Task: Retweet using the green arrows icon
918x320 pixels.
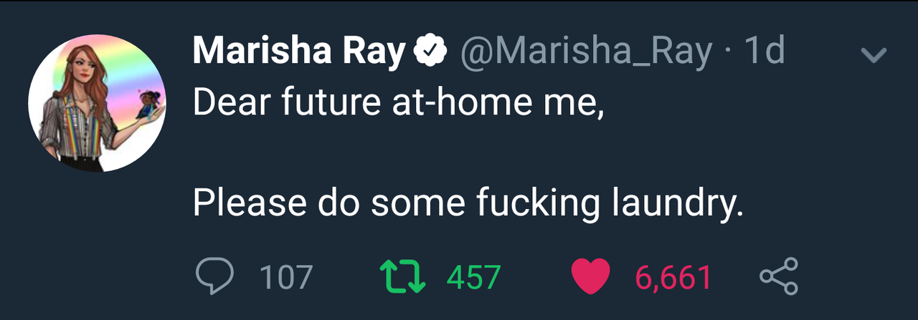Action: coord(402,277)
